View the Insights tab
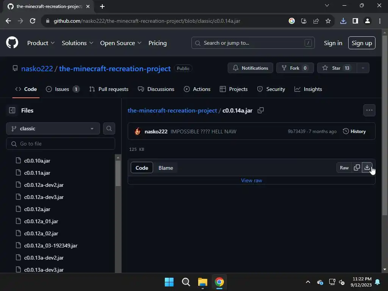The width and height of the screenshot is (388, 291). tap(308, 89)
